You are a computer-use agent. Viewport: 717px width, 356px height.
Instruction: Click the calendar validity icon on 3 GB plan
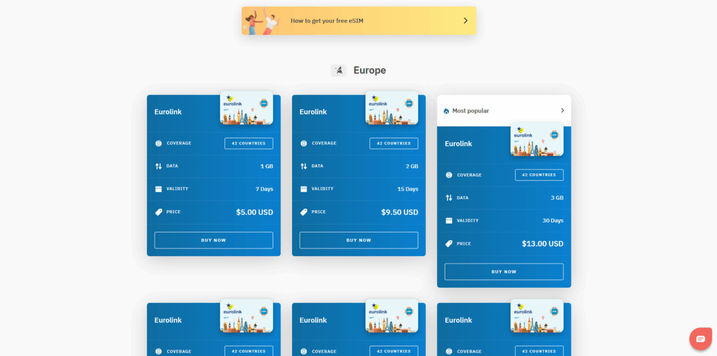(449, 221)
